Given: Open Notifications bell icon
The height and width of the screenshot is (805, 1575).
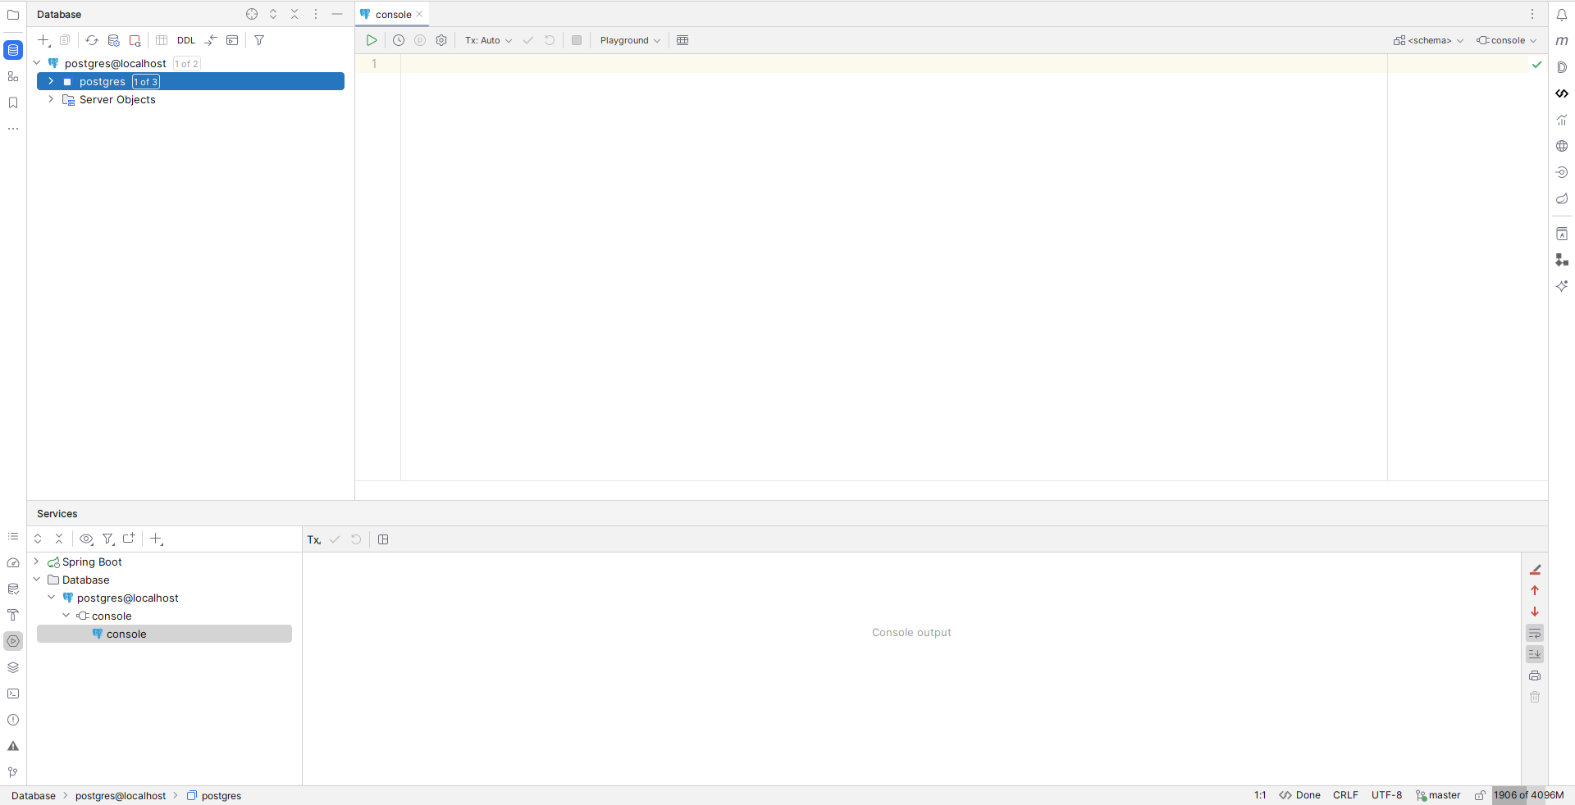Looking at the screenshot, I should [1562, 15].
